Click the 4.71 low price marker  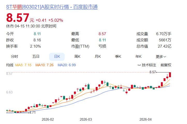(32, 113)
